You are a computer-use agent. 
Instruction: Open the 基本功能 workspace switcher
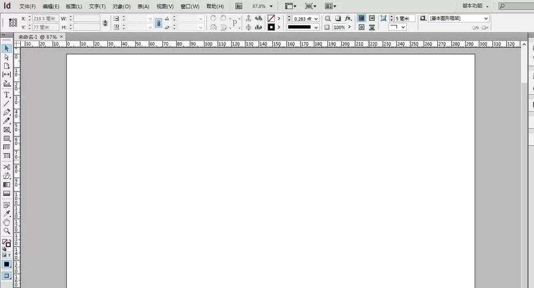(x=475, y=6)
